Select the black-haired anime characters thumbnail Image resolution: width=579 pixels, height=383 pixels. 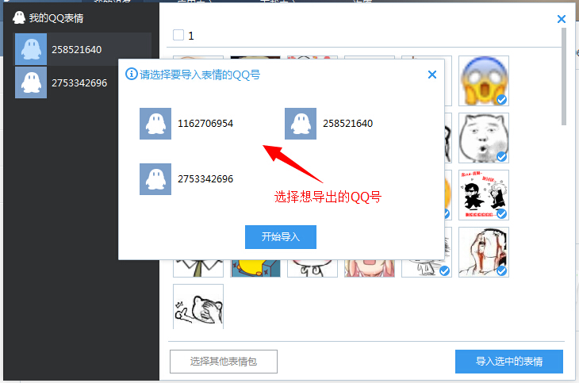pos(484,195)
